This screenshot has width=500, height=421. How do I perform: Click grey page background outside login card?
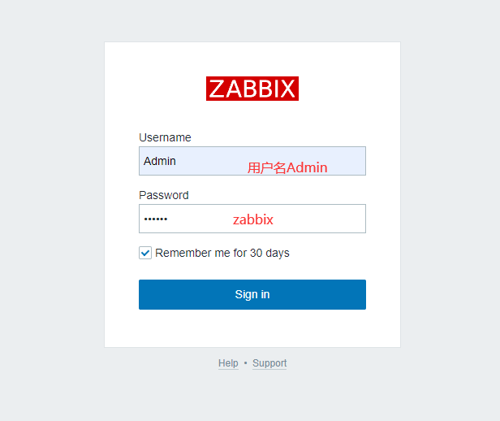tap(51, 210)
